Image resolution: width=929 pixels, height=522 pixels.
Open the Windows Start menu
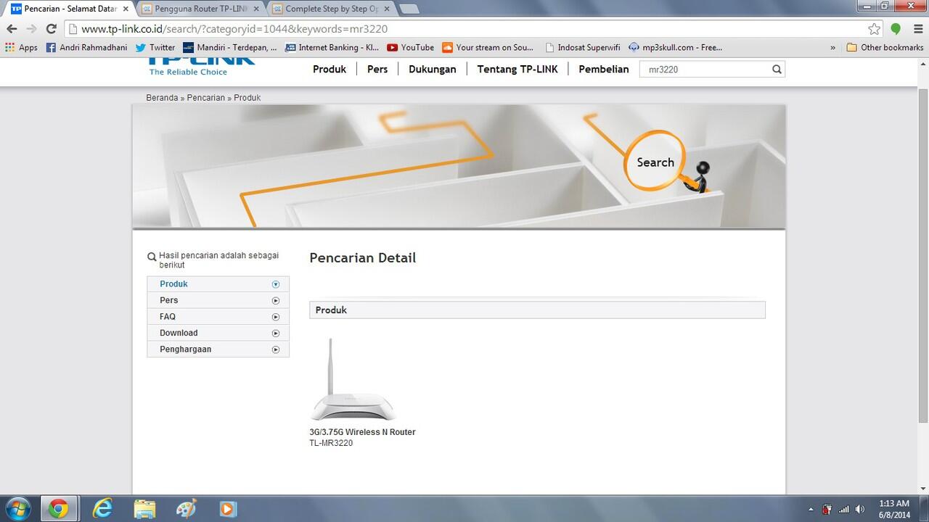[17, 508]
